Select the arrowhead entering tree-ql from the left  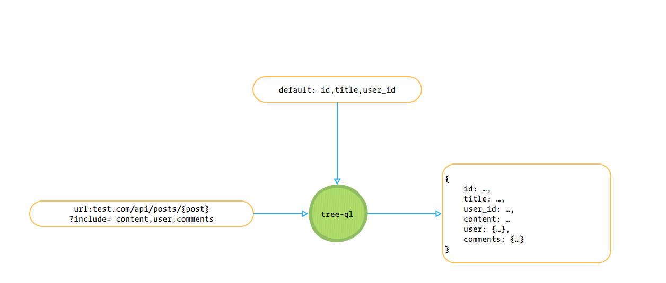tap(305, 214)
